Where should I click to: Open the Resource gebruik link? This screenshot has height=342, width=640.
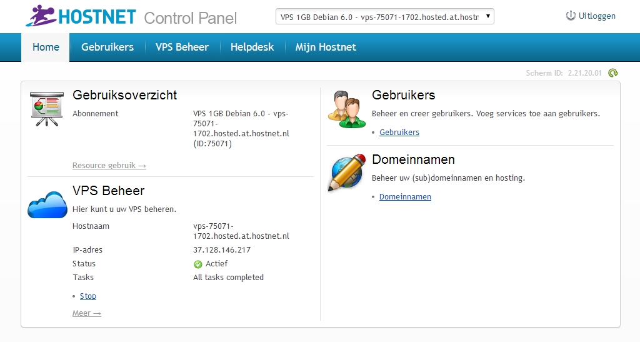pos(109,166)
